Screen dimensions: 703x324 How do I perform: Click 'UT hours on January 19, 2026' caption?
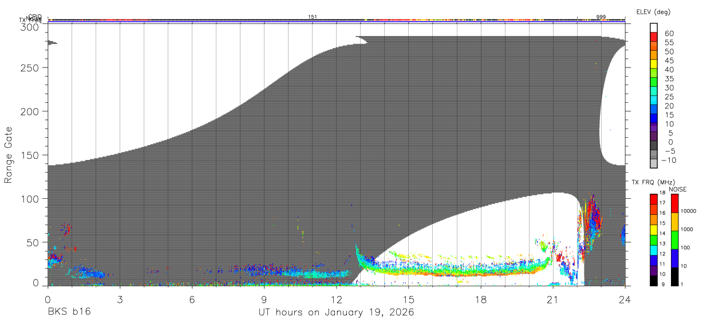(336, 312)
